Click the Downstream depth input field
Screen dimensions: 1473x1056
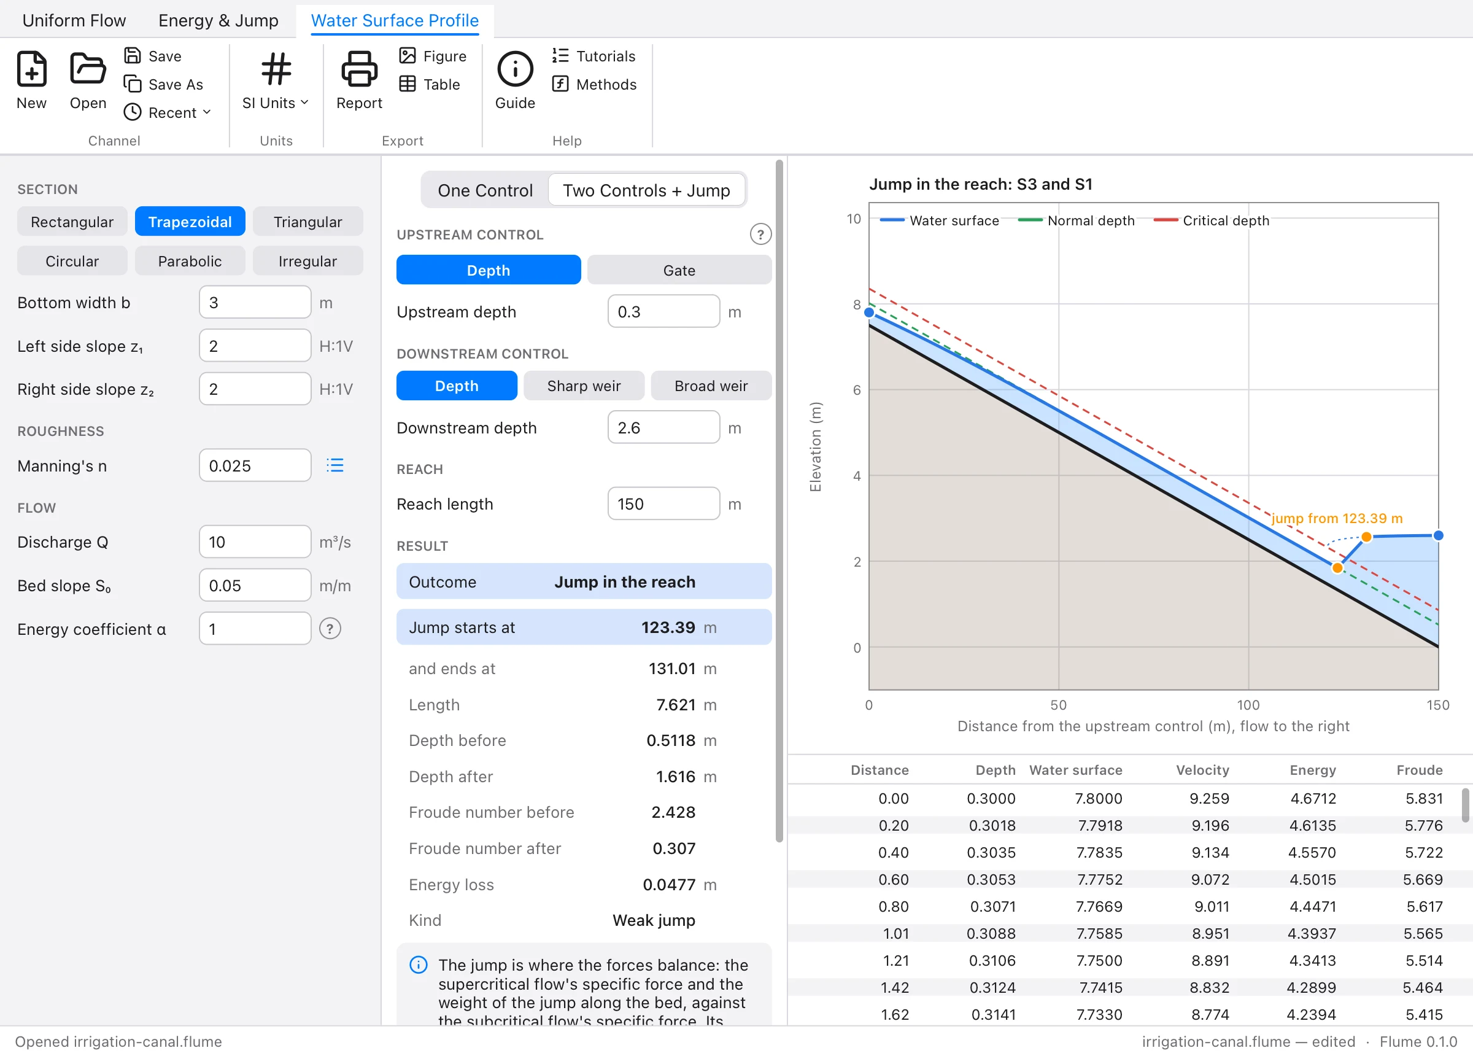[663, 427]
